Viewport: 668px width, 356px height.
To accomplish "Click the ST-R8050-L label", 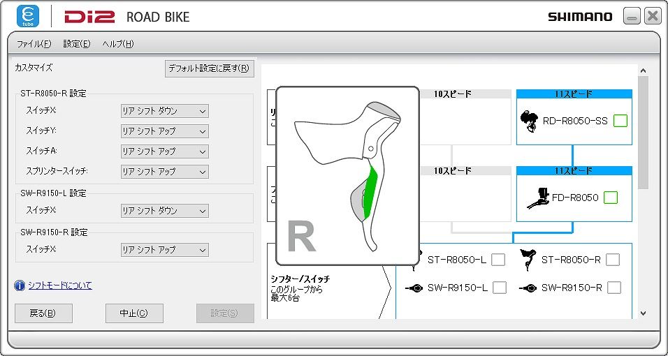I will pyautogui.click(x=457, y=260).
